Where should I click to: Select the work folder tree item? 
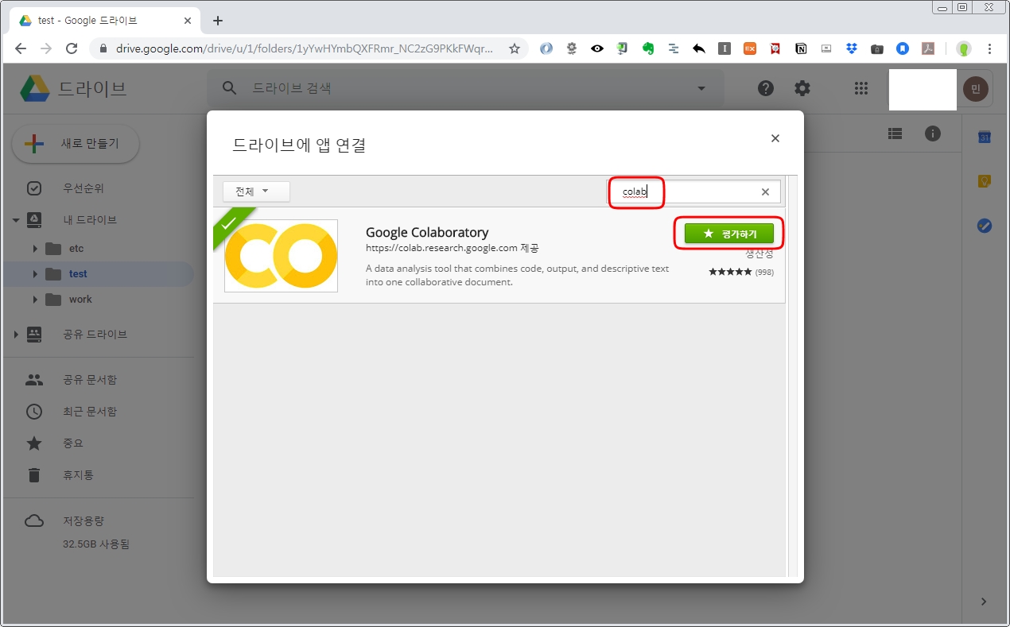point(99,300)
